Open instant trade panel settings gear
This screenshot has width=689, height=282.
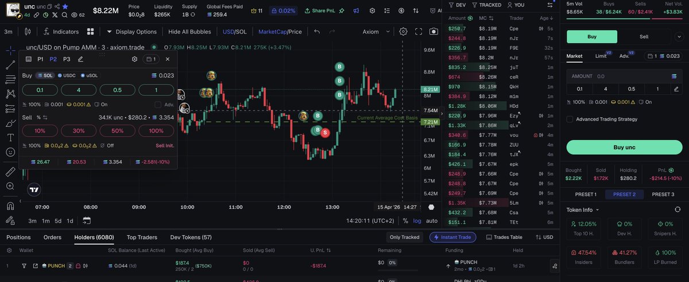[134, 59]
